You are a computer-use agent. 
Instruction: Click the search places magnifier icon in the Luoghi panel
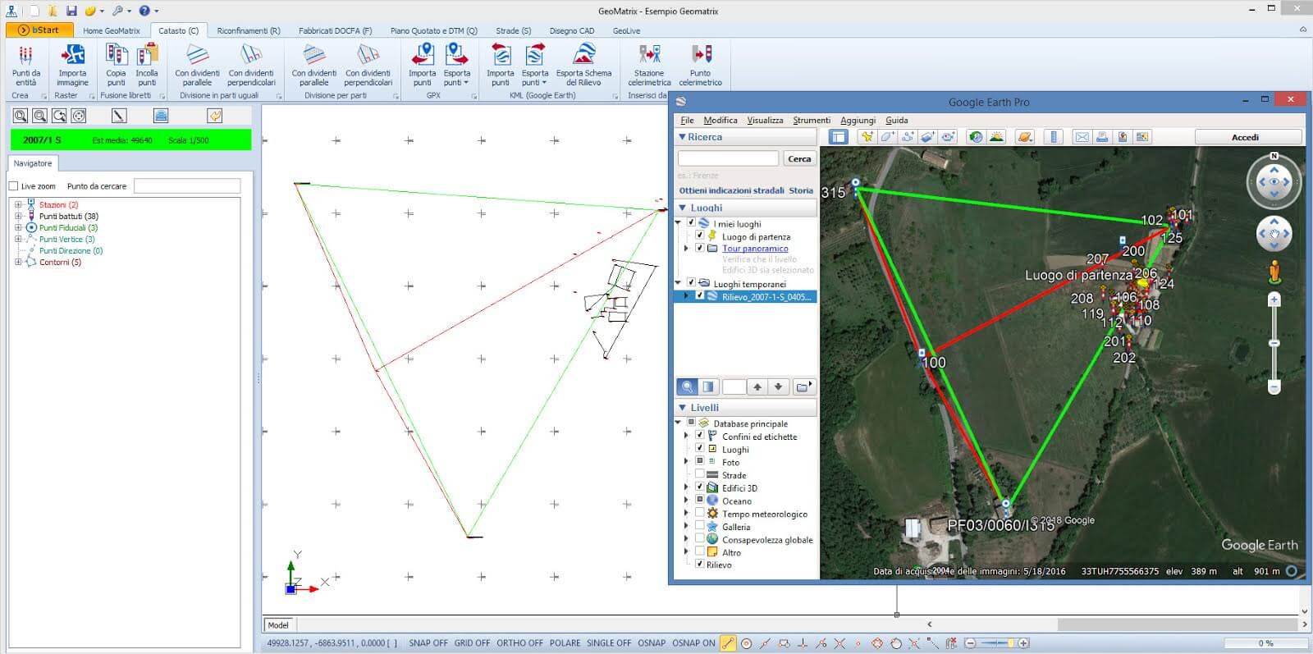(687, 386)
